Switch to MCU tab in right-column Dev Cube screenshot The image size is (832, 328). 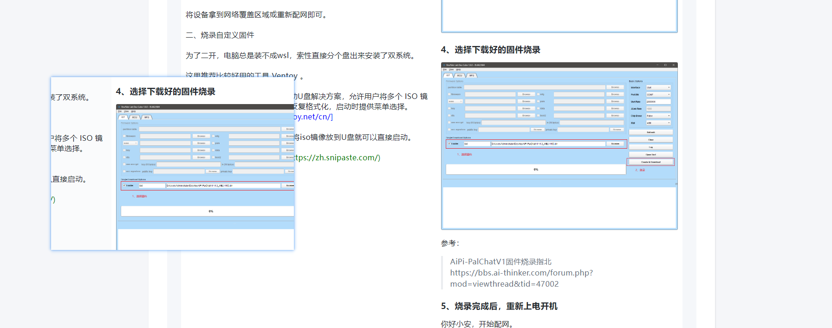pyautogui.click(x=460, y=75)
